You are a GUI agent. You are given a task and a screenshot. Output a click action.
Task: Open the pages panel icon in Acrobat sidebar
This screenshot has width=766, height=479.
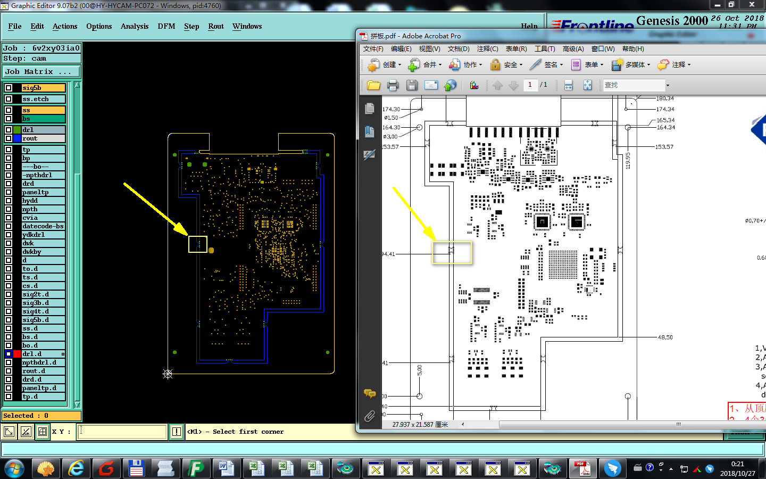pyautogui.click(x=370, y=109)
